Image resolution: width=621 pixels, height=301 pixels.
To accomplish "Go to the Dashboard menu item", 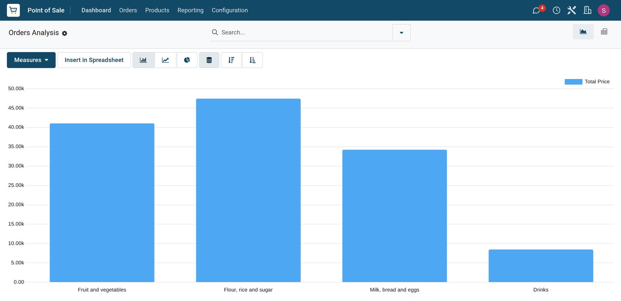I will tap(96, 10).
